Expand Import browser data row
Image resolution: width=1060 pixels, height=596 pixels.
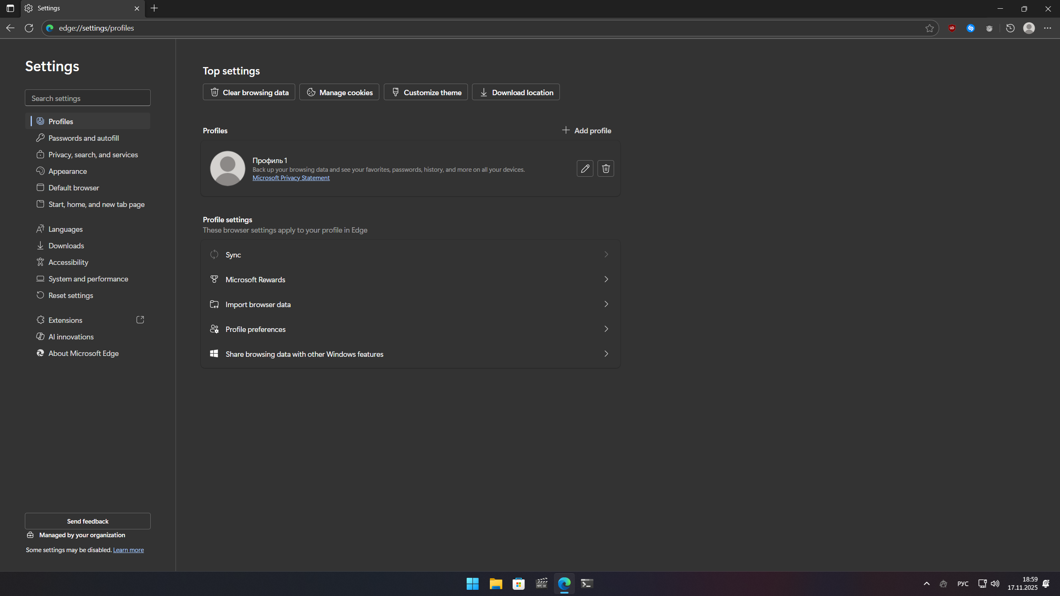(x=410, y=304)
